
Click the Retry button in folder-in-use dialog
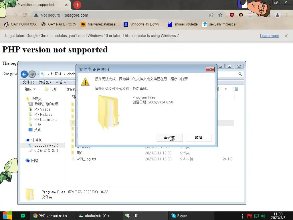(x=170, y=138)
